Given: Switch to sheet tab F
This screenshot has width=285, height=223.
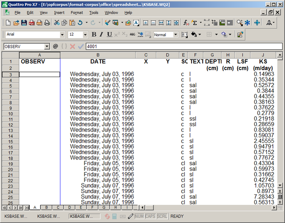Looking at the screenshot, I should 92,207.
